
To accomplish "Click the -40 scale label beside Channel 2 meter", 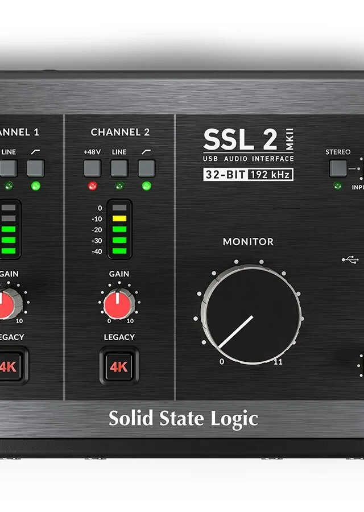I will click(x=97, y=251).
